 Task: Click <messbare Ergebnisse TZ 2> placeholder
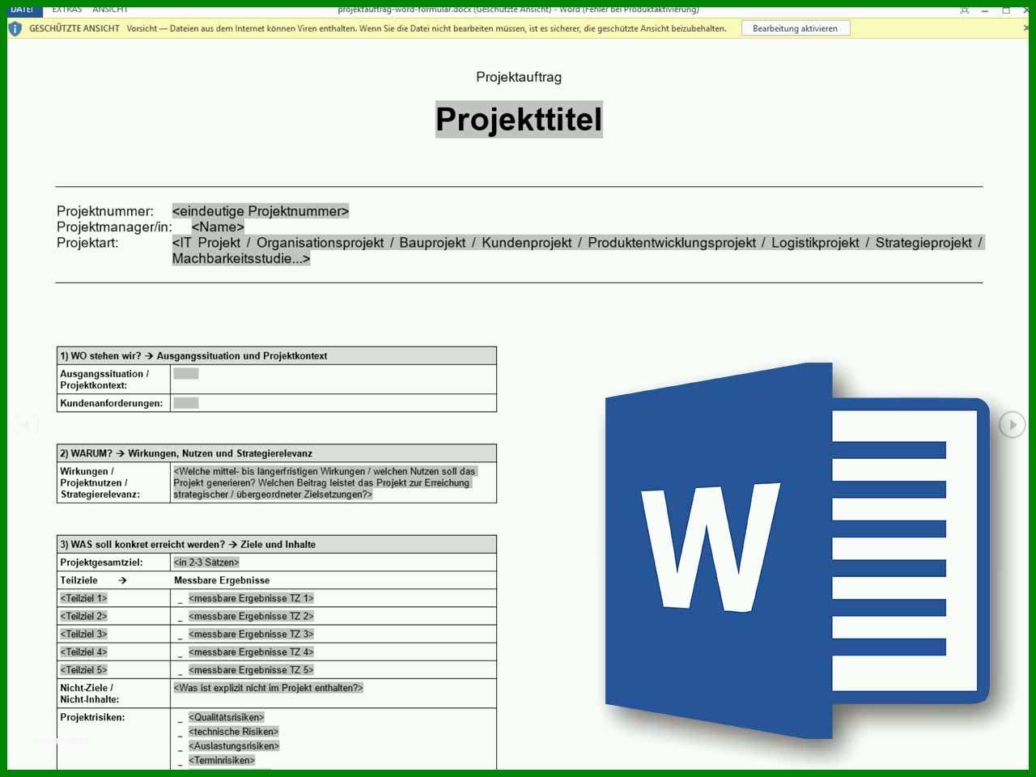click(251, 616)
